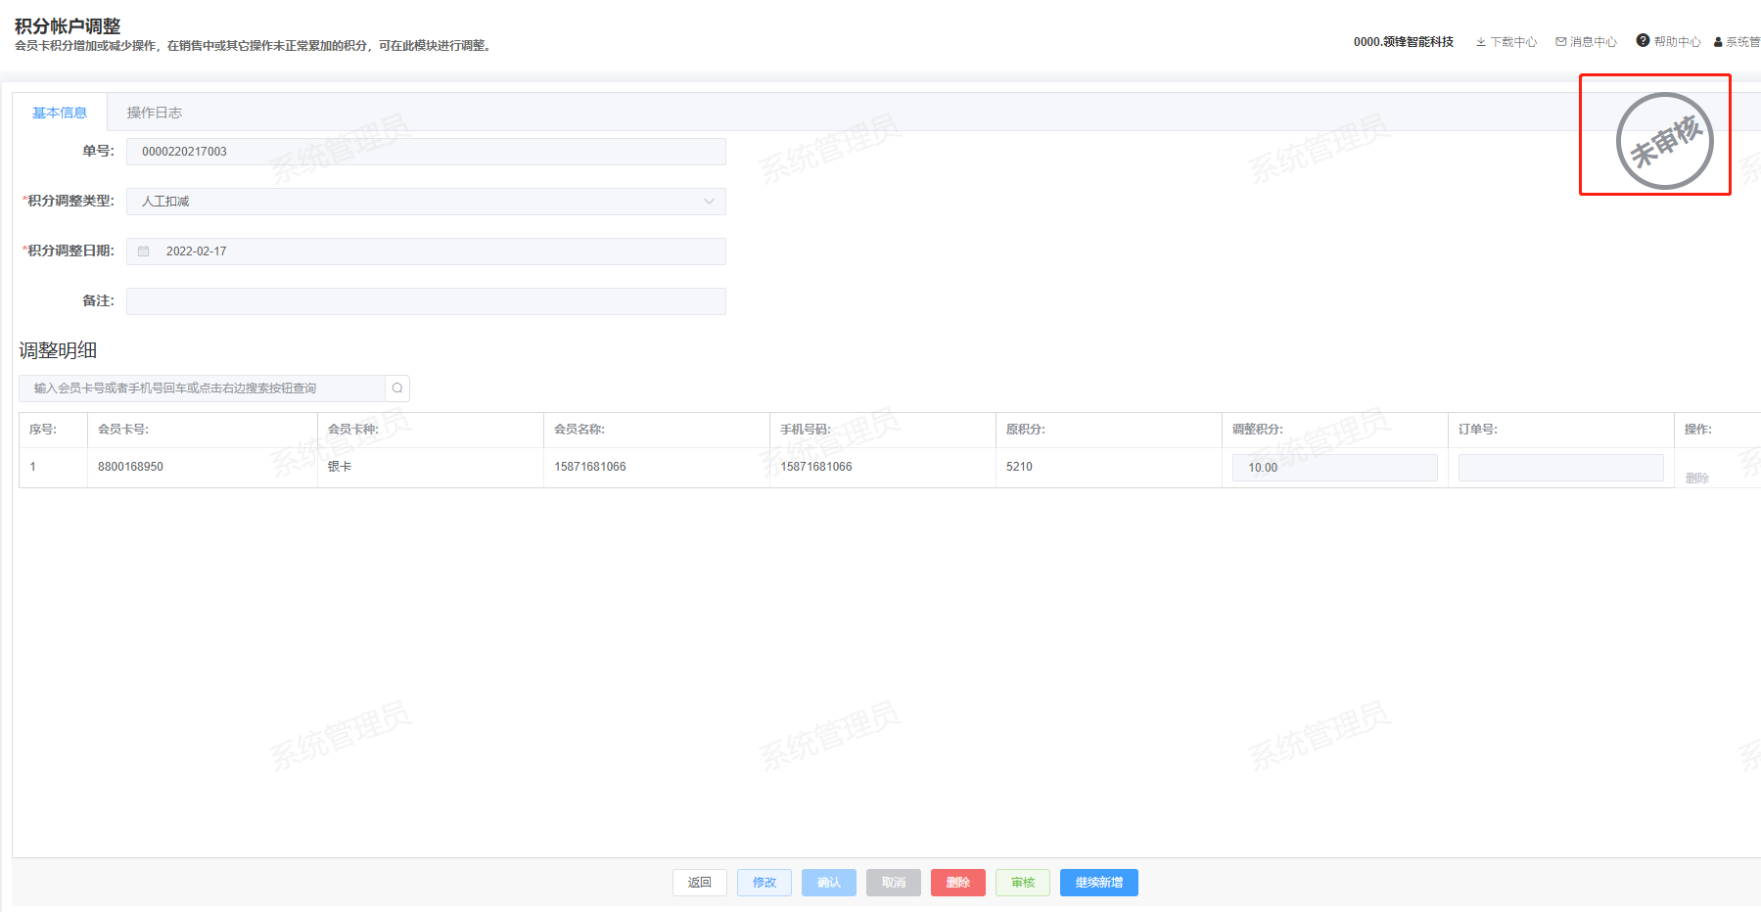The image size is (1761, 912).
Task: Click card number 8800168950
Action: (130, 467)
